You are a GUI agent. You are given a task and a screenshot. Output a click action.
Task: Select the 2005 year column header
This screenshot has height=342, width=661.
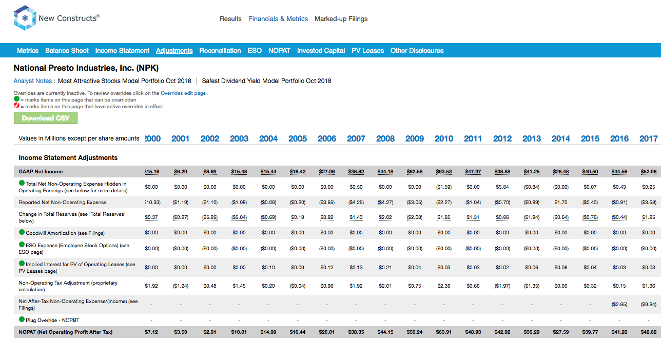click(x=298, y=138)
